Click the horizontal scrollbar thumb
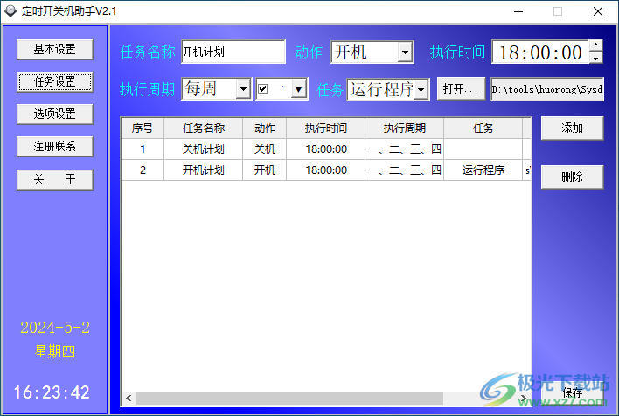 [289, 398]
